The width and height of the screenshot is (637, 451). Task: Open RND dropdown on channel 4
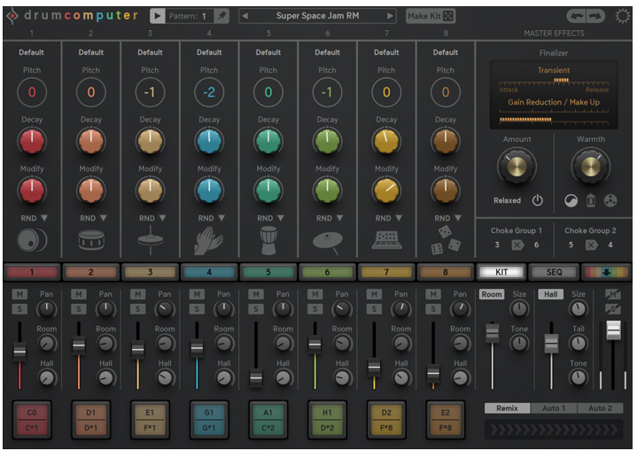tap(221, 218)
